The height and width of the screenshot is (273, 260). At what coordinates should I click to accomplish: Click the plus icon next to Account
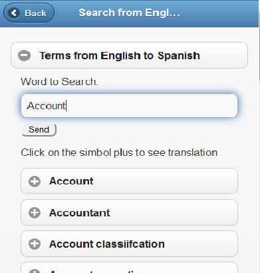[35, 181]
